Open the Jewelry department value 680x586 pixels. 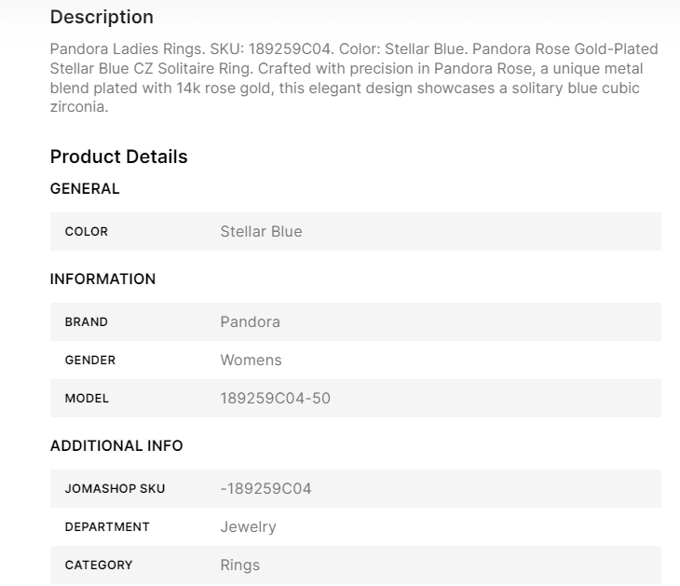pyautogui.click(x=248, y=527)
